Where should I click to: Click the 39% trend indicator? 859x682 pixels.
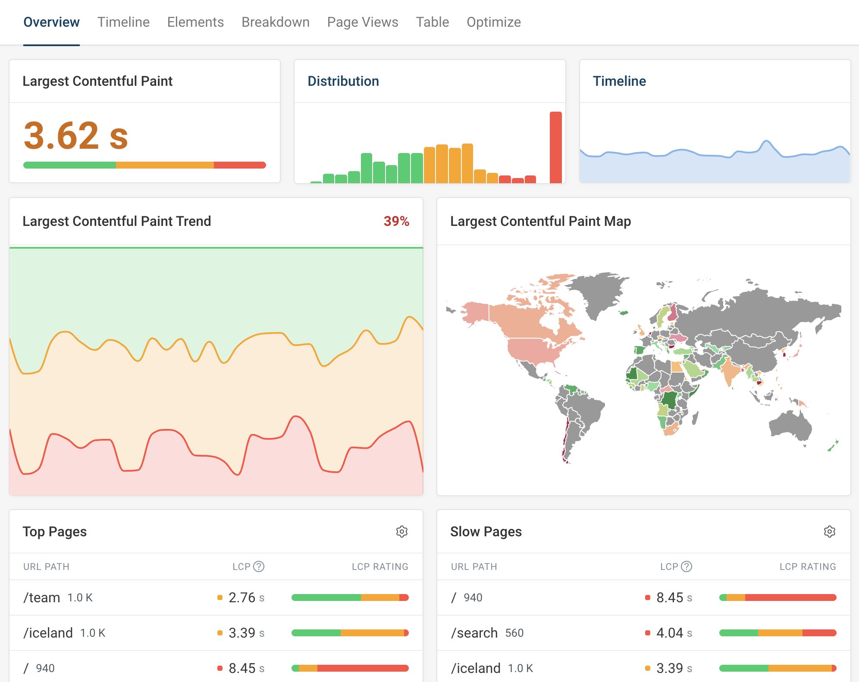396,221
